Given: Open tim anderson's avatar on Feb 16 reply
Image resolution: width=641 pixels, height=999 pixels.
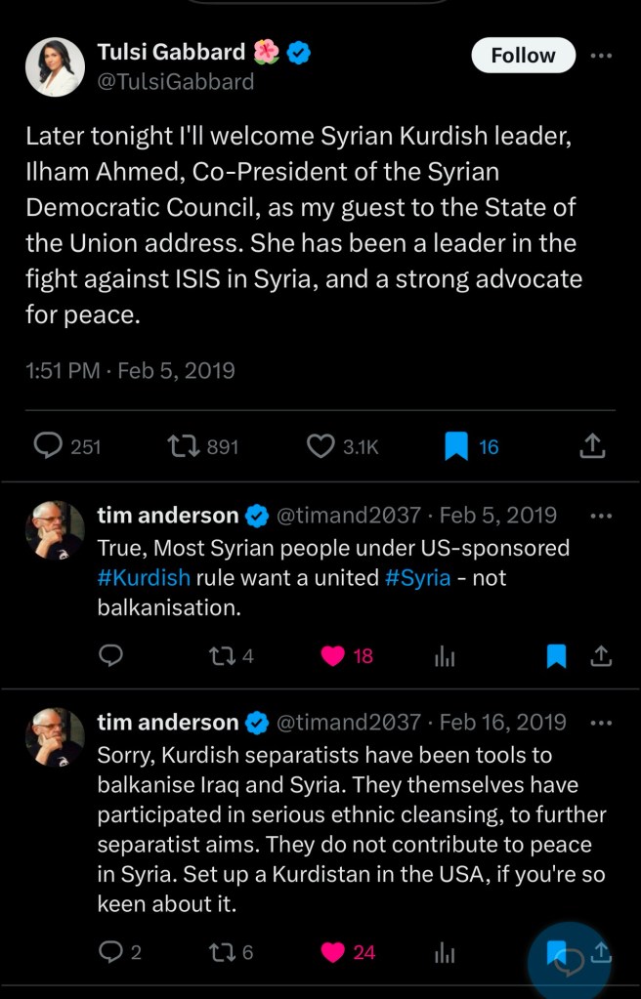Looking at the screenshot, I should click(x=55, y=737).
